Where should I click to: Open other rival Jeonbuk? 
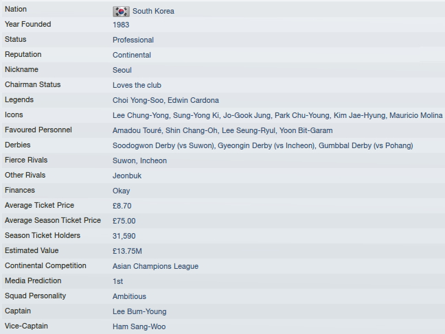127,176
